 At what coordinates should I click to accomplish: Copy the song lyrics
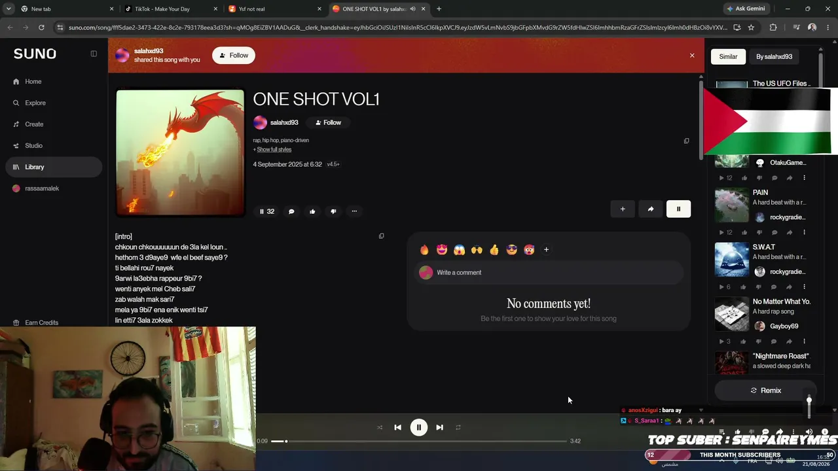tap(382, 236)
